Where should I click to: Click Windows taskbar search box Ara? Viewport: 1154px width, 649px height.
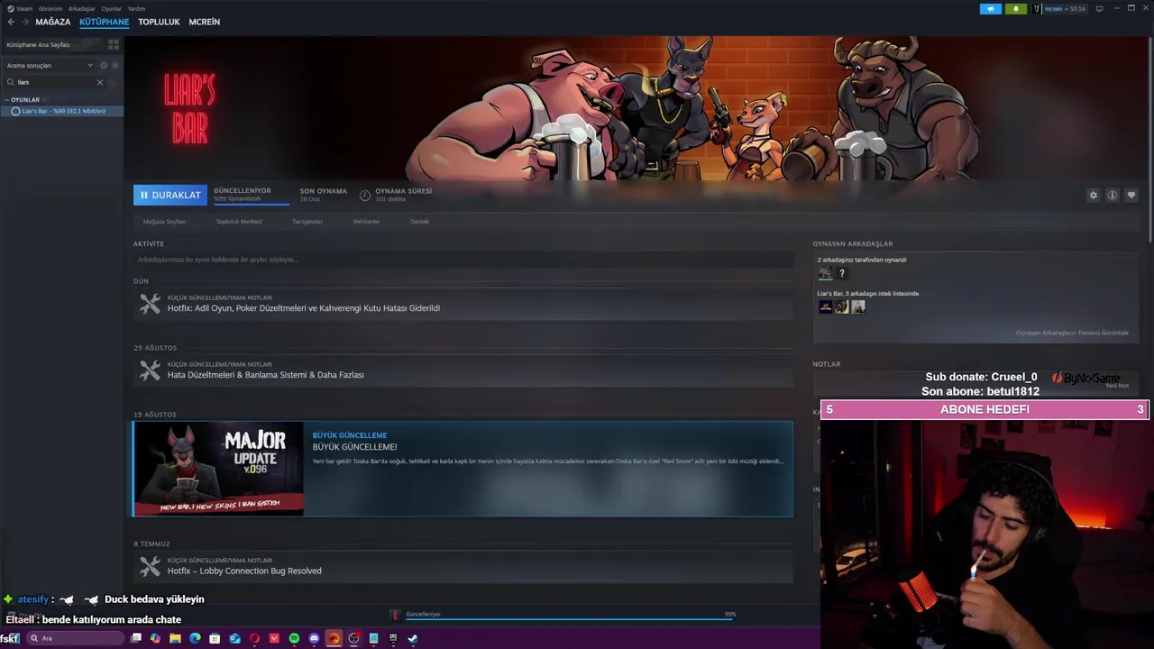[x=74, y=638]
